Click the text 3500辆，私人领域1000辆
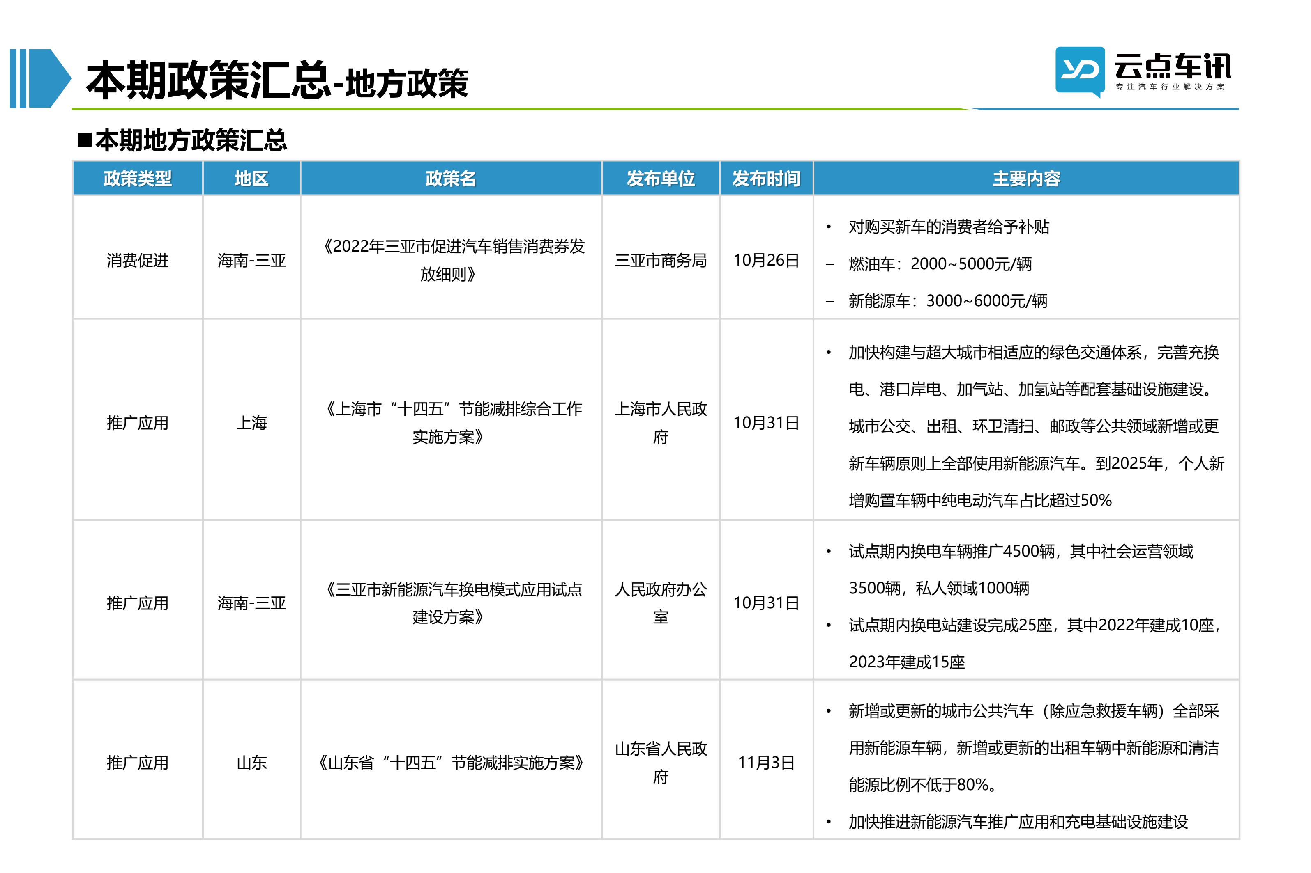Image resolution: width=1311 pixels, height=873 pixels. click(x=939, y=588)
